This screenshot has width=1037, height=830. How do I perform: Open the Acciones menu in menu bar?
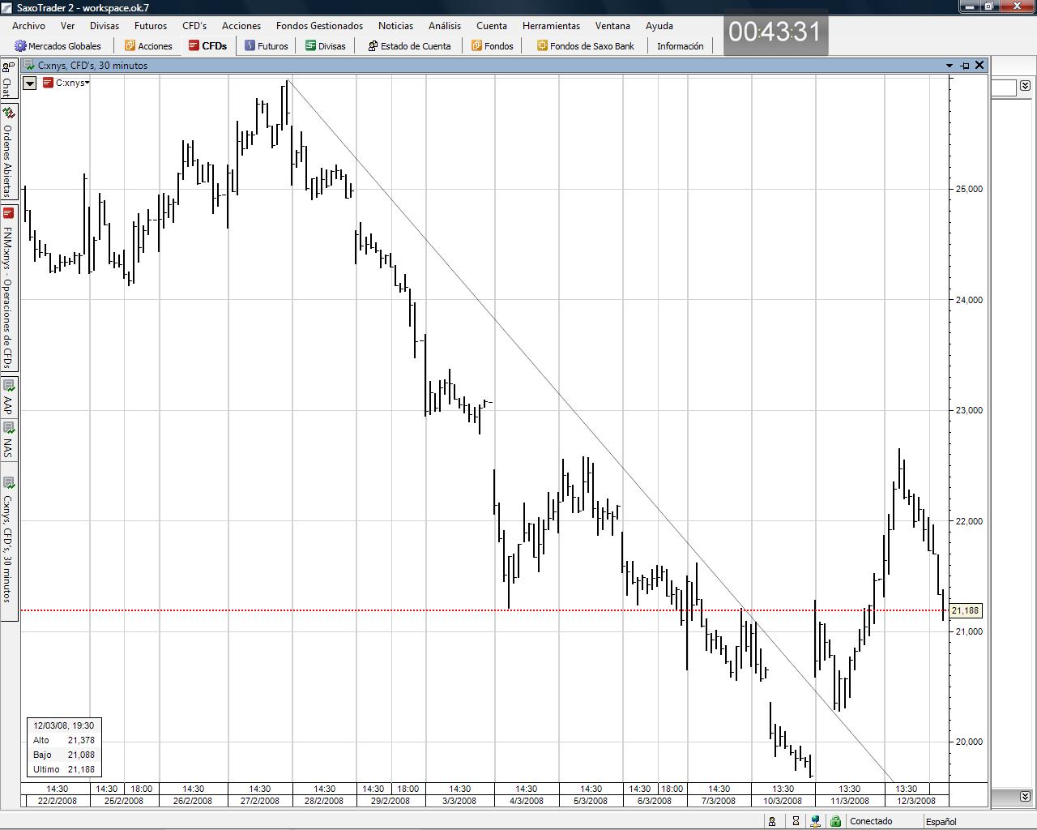click(x=241, y=26)
